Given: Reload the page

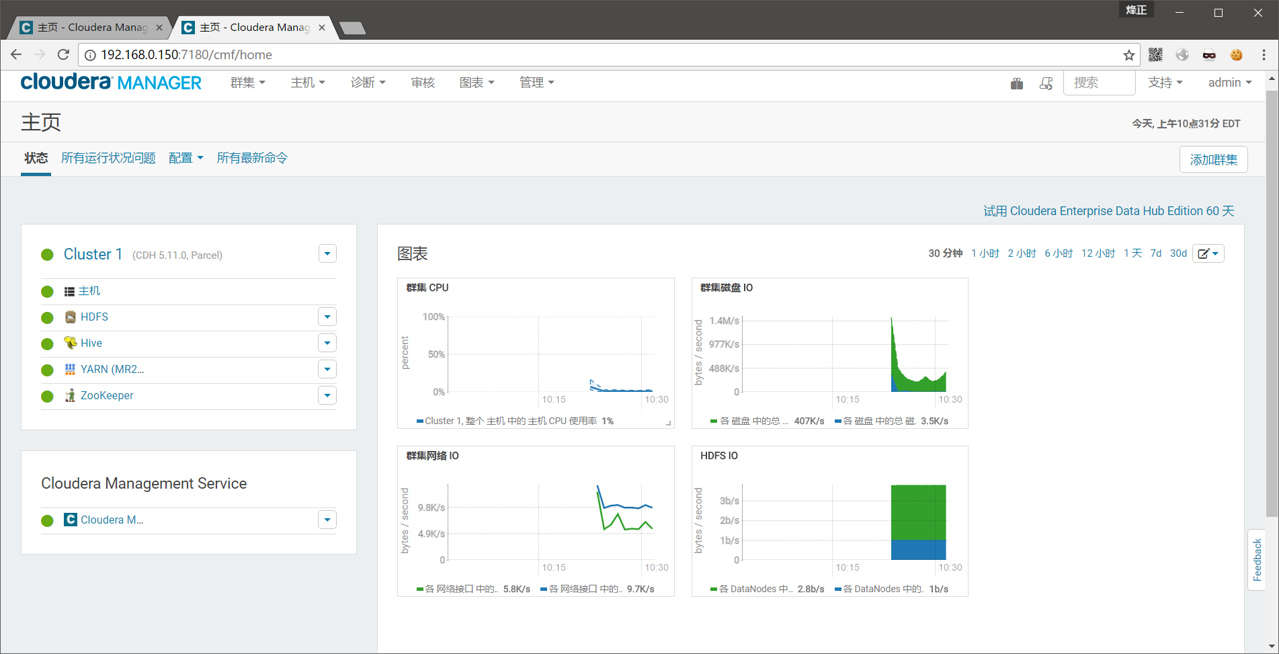Looking at the screenshot, I should pos(63,54).
